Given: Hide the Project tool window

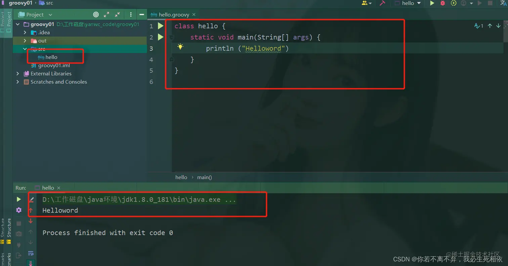Looking at the screenshot, I should point(142,14).
